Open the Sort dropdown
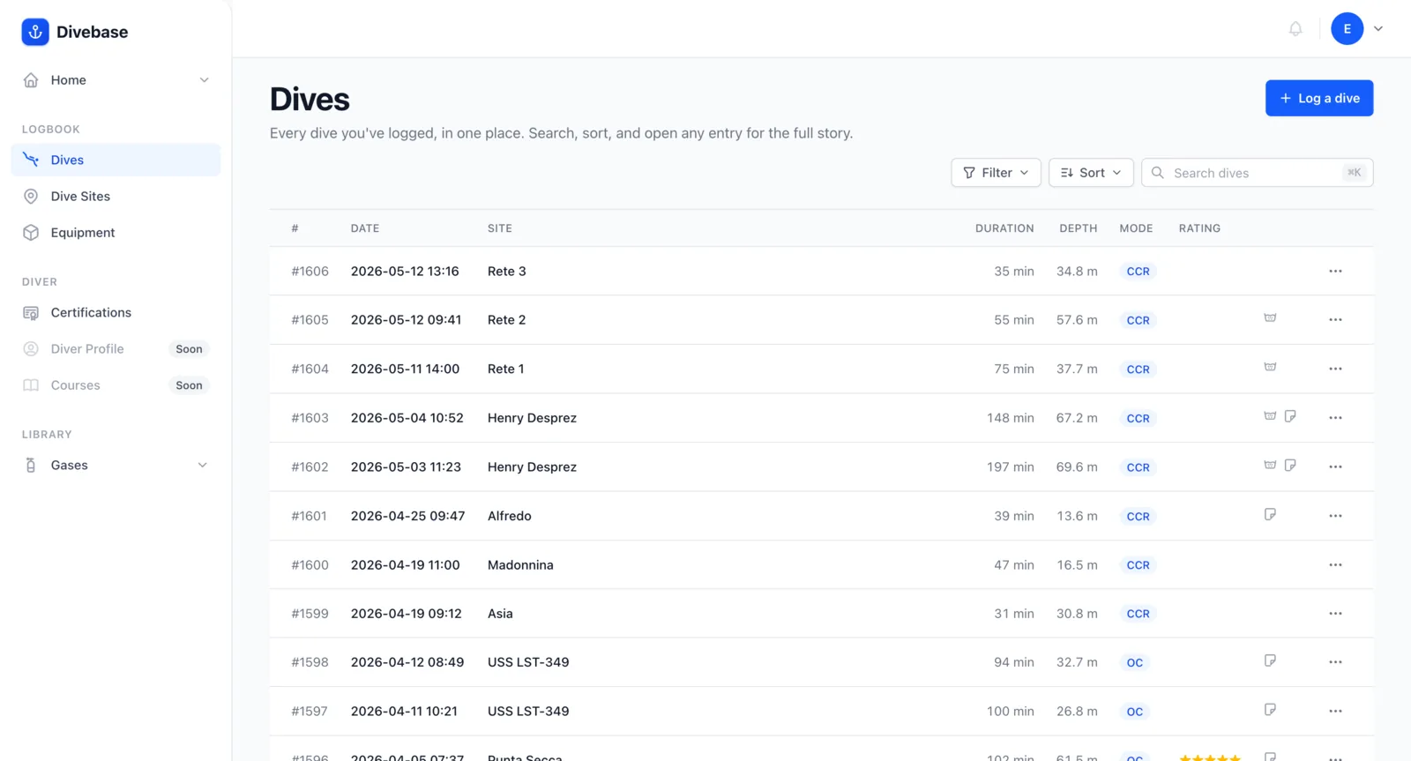The height and width of the screenshot is (761, 1411). click(x=1091, y=173)
